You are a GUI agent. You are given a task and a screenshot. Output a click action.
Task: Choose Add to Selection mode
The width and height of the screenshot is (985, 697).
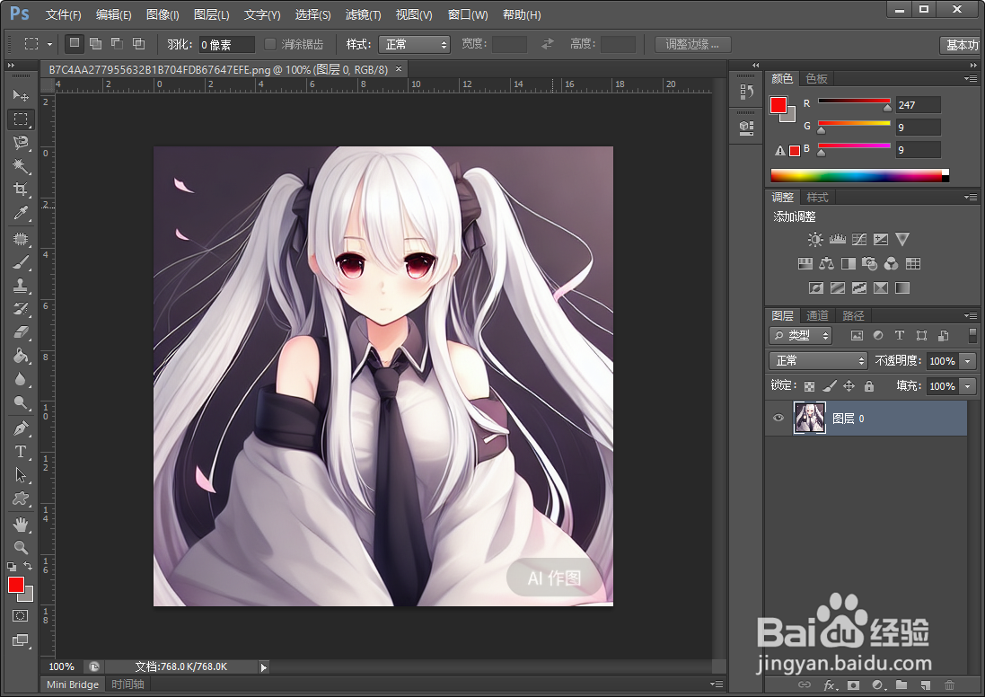[x=95, y=43]
